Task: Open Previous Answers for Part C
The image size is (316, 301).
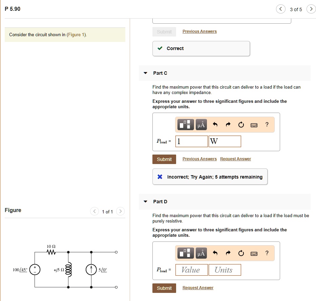Action: pos(199,159)
